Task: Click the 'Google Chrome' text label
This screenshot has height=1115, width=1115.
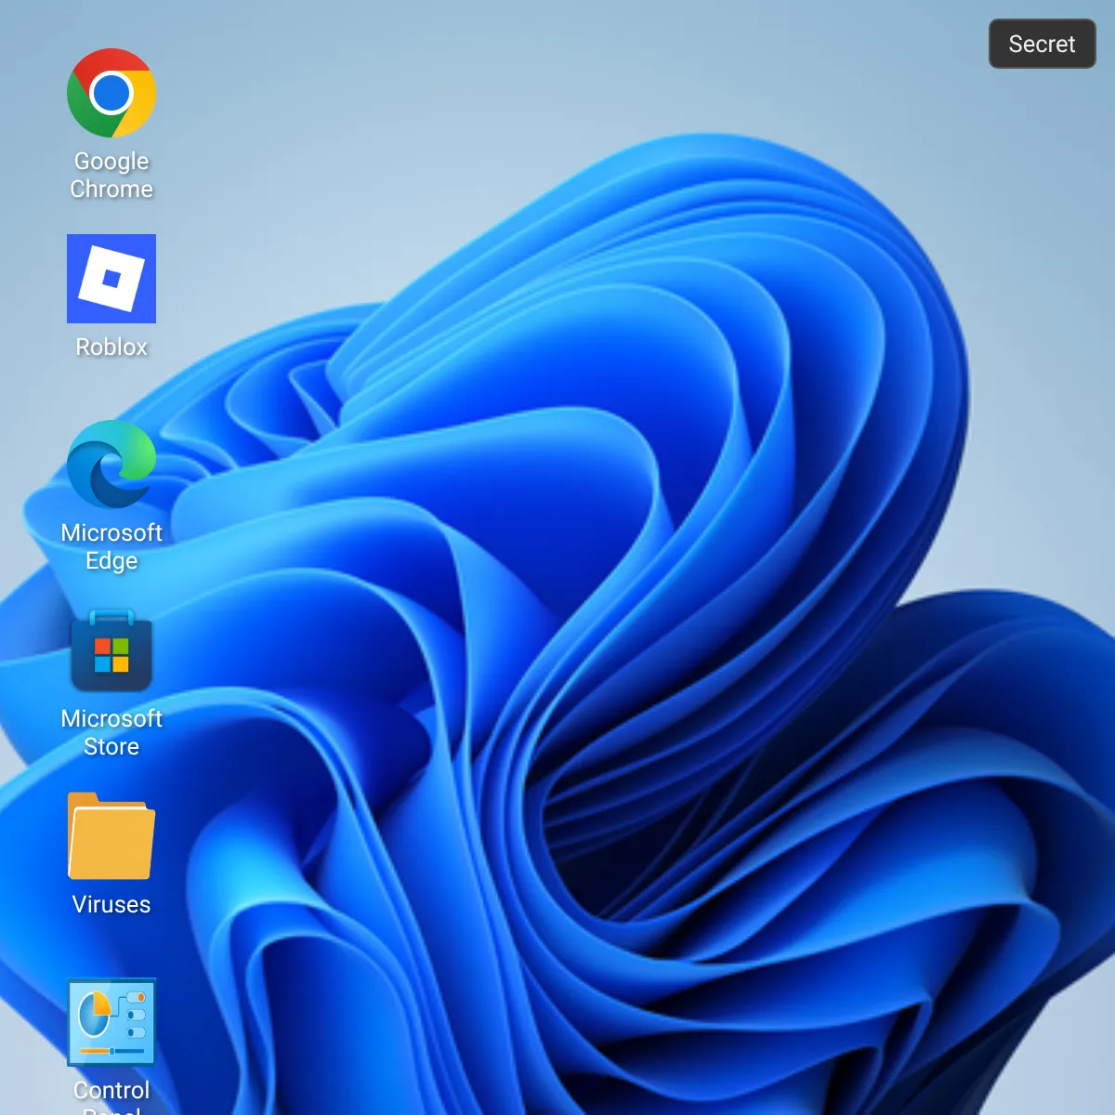Action: [111, 175]
